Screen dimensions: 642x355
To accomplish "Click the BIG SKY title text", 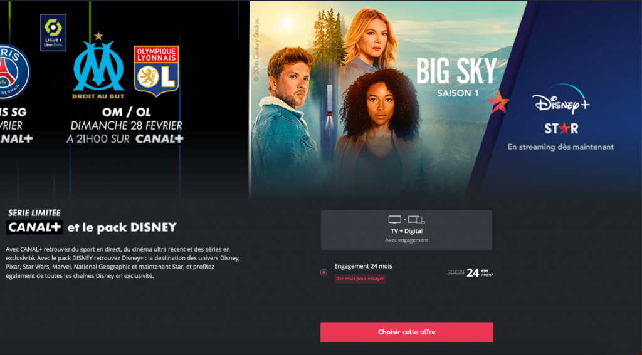I will tap(456, 71).
